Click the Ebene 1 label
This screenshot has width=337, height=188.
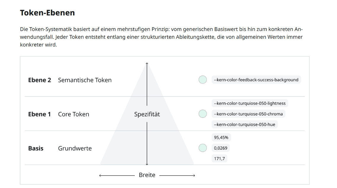(x=39, y=114)
